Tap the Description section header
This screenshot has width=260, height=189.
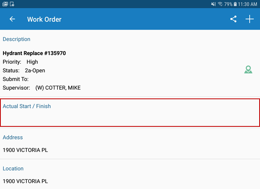pyautogui.click(x=17, y=39)
